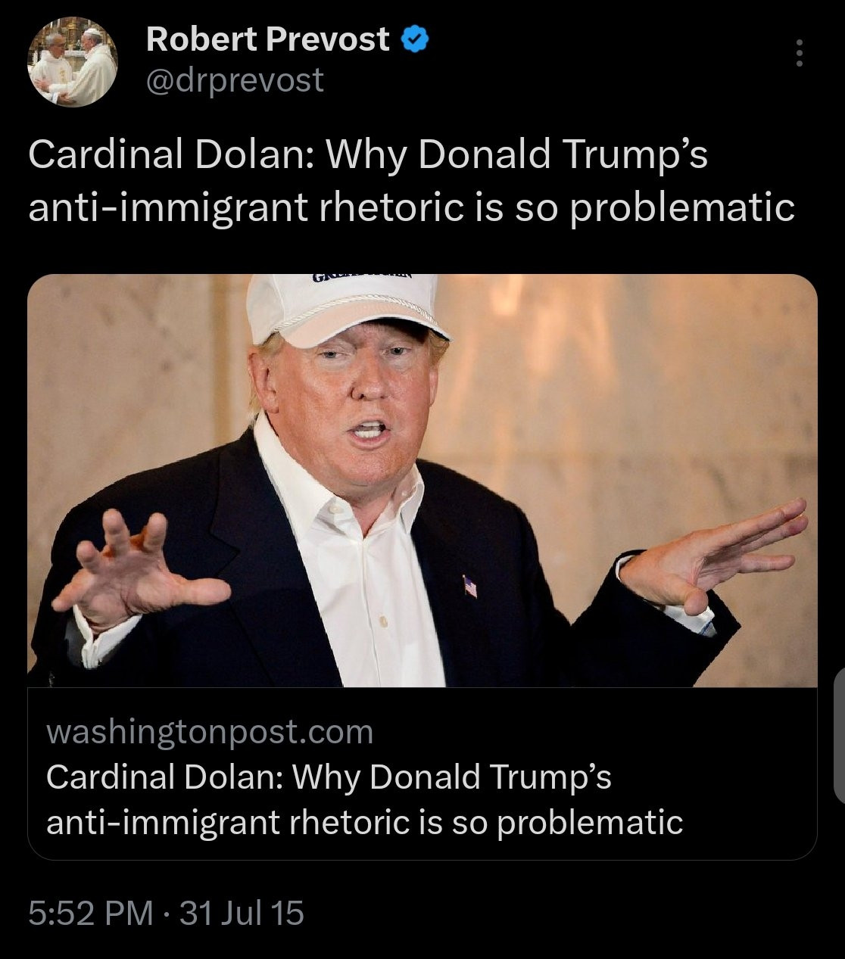
Task: Click the washingtonpost.com domain label
Action: 210,732
